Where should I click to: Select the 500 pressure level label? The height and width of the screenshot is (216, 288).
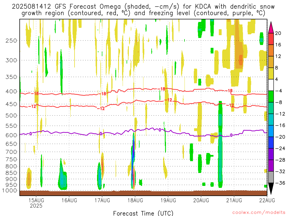(x=11, y=116)
